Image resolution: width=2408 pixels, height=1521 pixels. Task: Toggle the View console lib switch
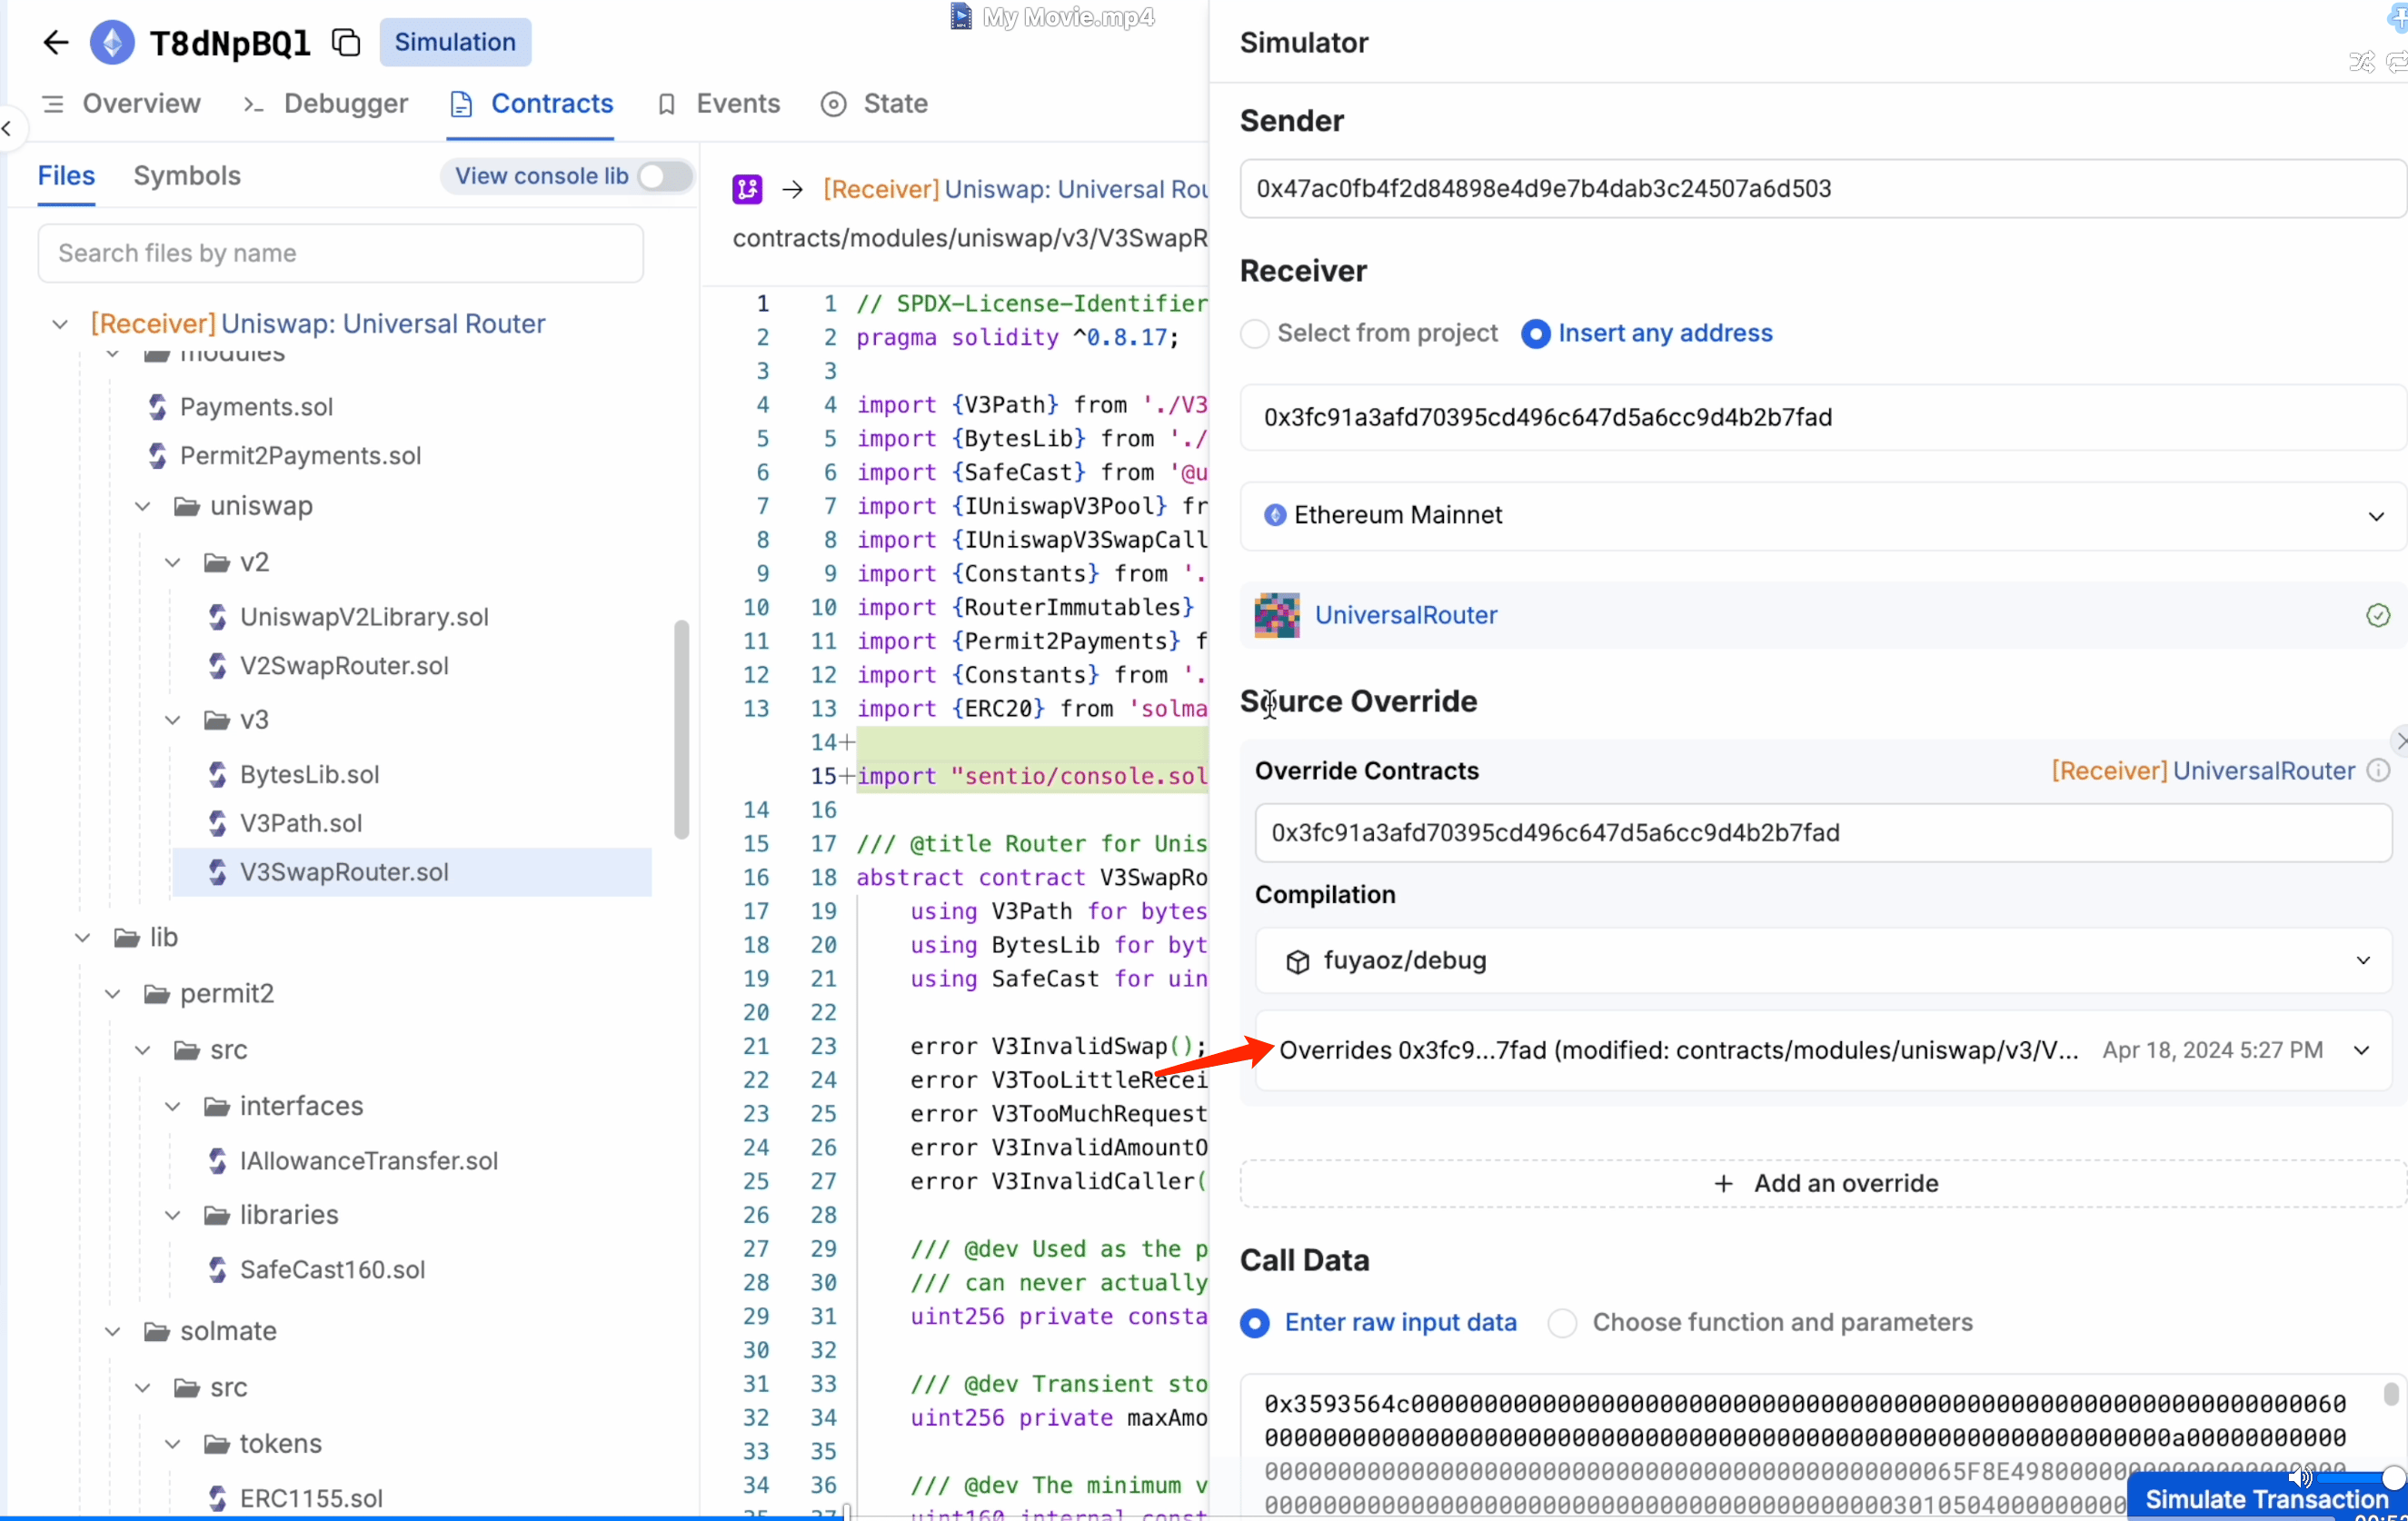(664, 176)
